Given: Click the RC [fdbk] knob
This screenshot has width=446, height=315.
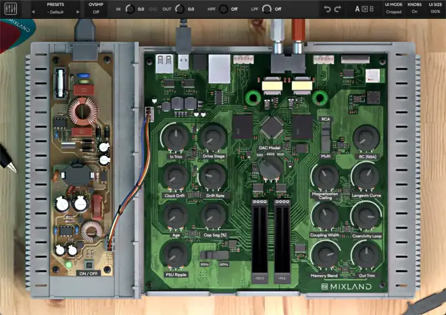Looking at the screenshot, I should [x=366, y=138].
